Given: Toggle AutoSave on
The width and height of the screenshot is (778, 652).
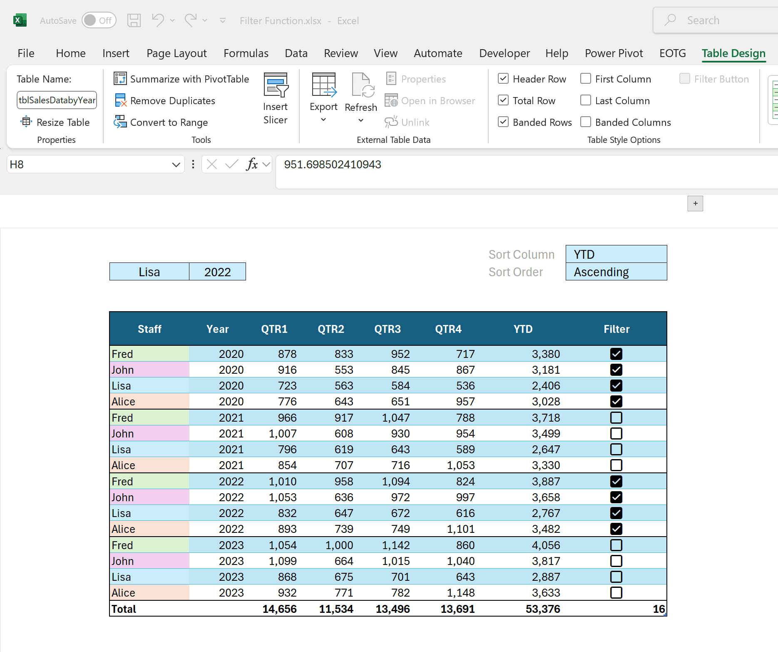Looking at the screenshot, I should (x=99, y=20).
